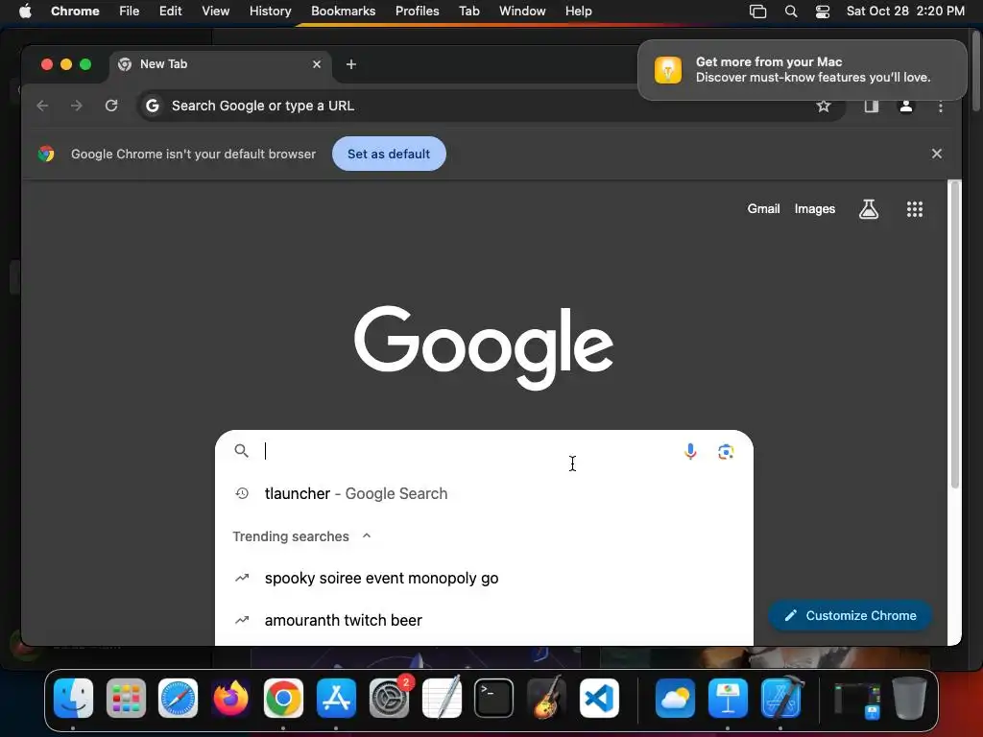Open Search Labs flask icon
The width and height of the screenshot is (983, 737).
(x=868, y=209)
